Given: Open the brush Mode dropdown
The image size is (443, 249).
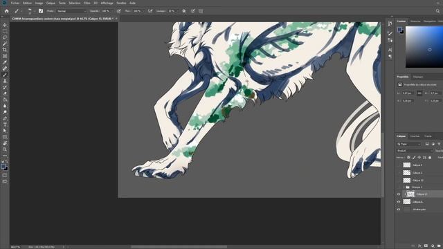Looking at the screenshot, I should [71, 11].
